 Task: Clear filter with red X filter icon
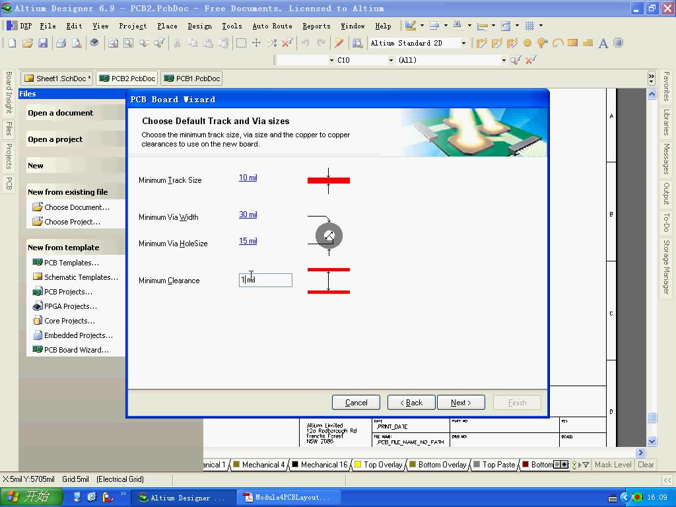point(531,60)
